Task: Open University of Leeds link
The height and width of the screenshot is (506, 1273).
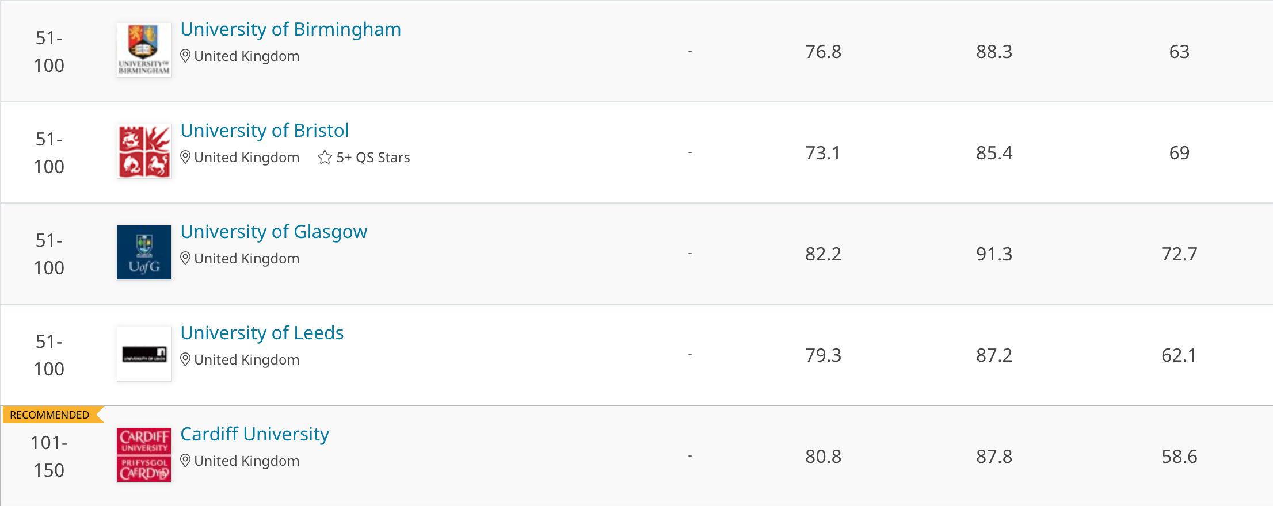Action: pyautogui.click(x=262, y=333)
